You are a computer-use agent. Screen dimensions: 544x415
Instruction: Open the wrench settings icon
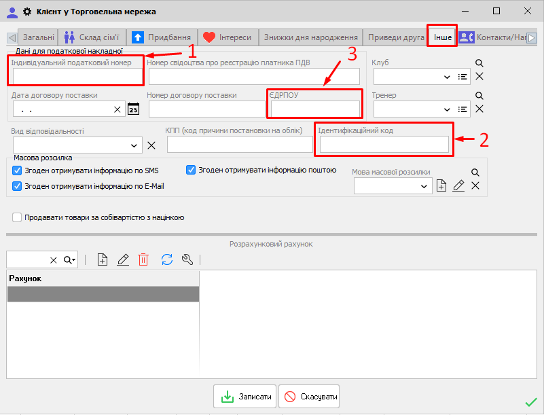pos(188,259)
